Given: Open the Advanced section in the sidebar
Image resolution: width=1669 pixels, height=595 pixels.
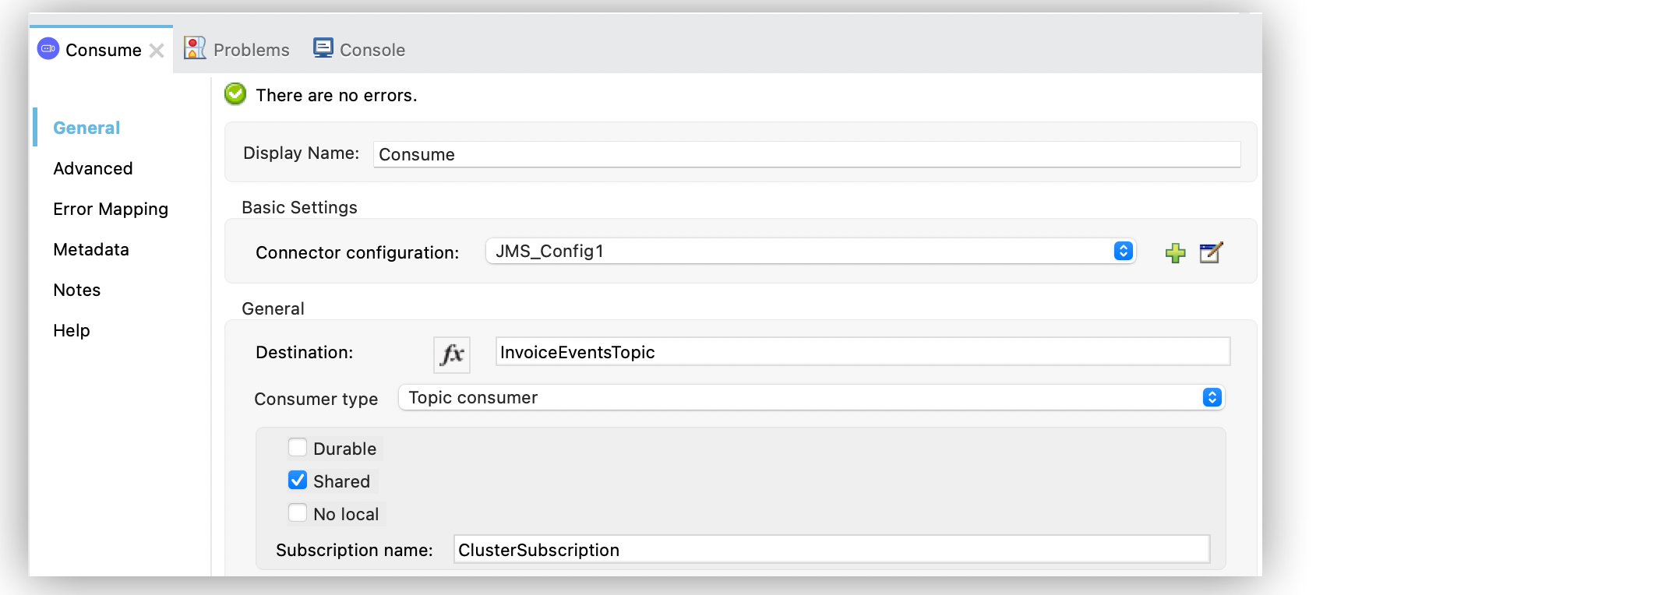Looking at the screenshot, I should [93, 168].
